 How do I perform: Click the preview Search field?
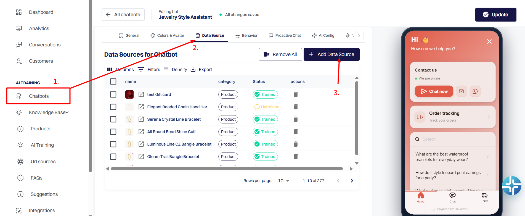[453, 139]
